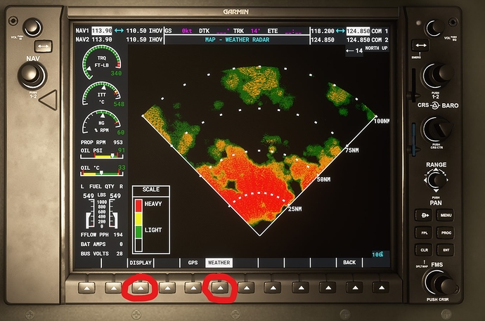Click the TRK 14° readout
The width and height of the screenshot is (485, 321).
click(x=247, y=31)
